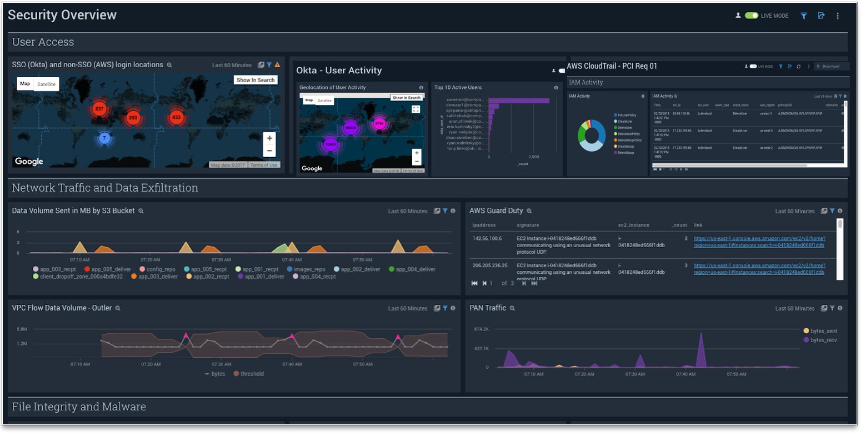The width and height of the screenshot is (866, 436).
Task: Toggle threshold series in VPC Flow legend
Action: [248, 374]
